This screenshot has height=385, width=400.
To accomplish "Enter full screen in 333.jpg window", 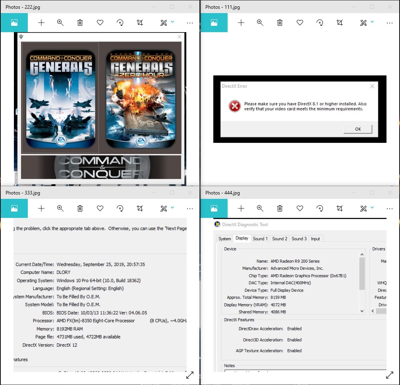I will [190, 375].
